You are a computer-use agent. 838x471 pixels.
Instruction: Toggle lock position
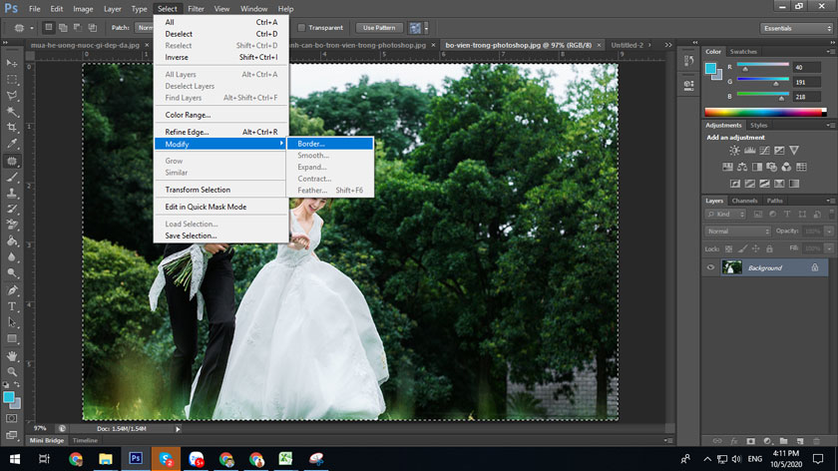tap(756, 248)
